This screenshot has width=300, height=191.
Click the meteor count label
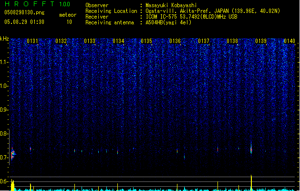68,15
